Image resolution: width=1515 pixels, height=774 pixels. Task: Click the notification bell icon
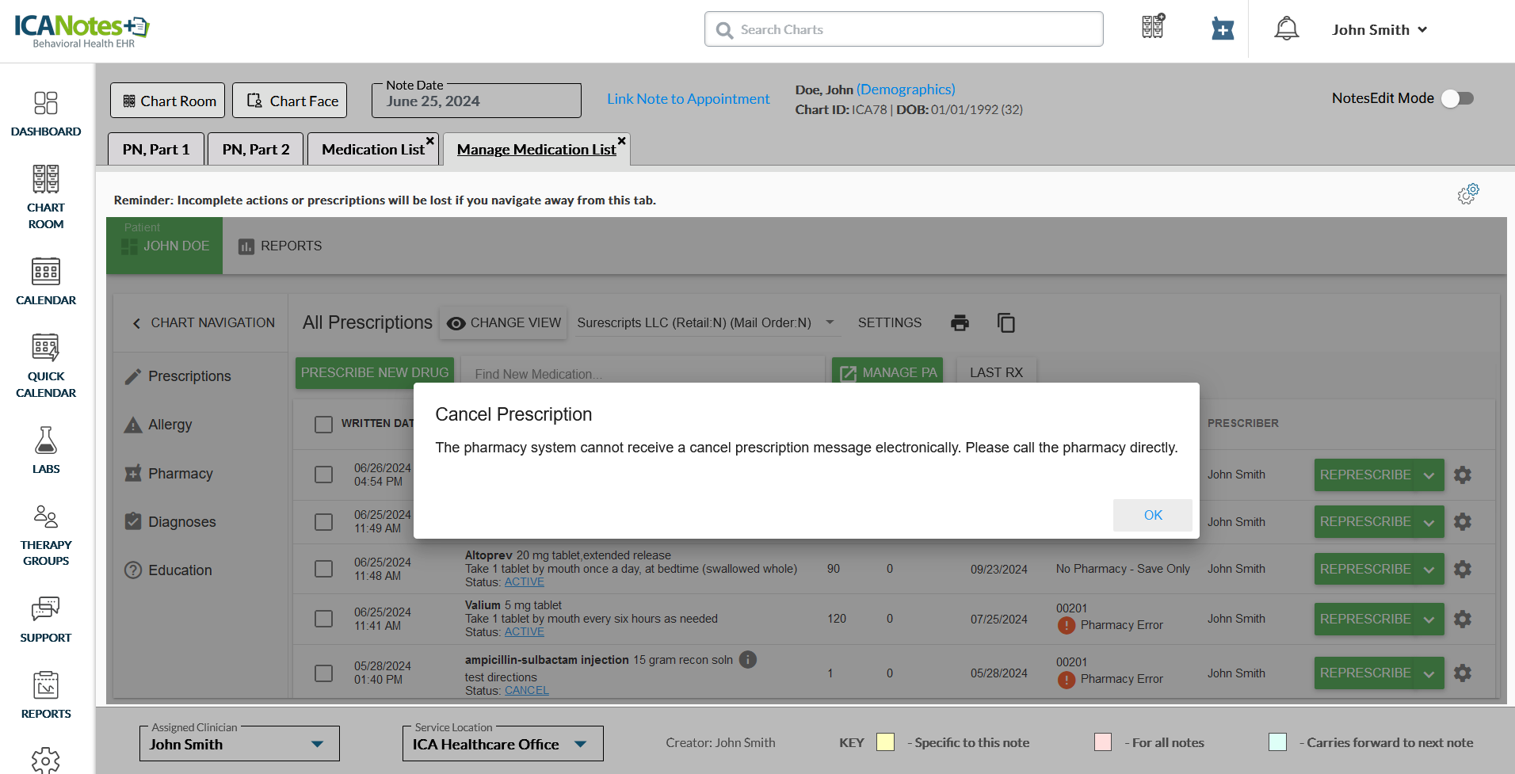1286,29
